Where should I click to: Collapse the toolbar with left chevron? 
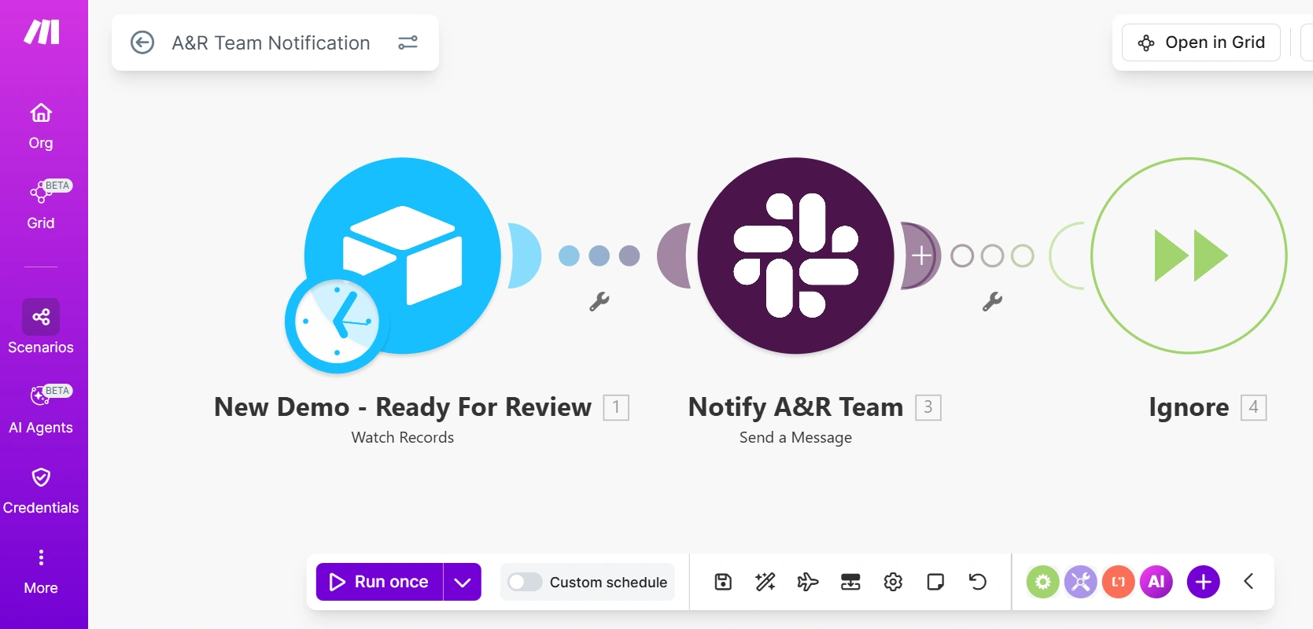click(x=1248, y=582)
